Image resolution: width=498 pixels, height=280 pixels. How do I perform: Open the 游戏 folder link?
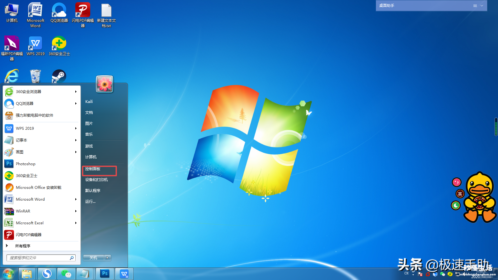[x=89, y=146]
